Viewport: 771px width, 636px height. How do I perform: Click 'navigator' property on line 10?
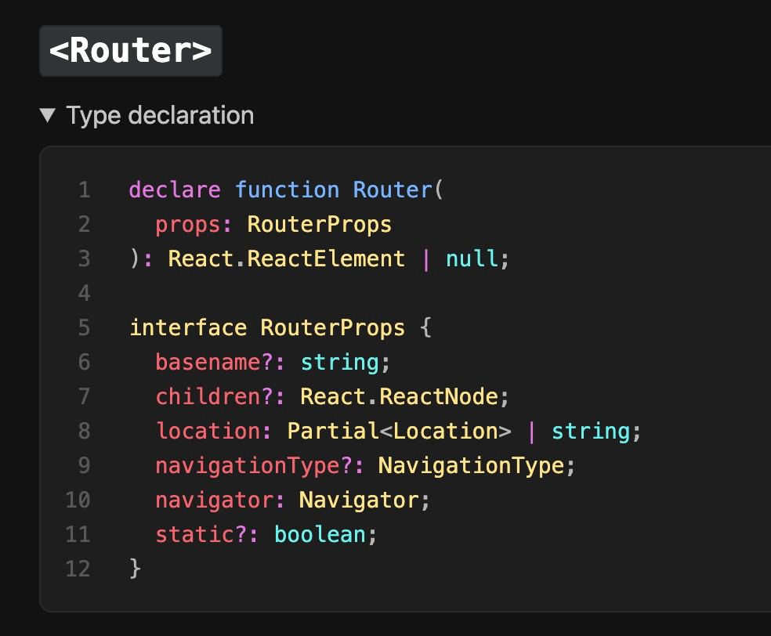(214, 500)
